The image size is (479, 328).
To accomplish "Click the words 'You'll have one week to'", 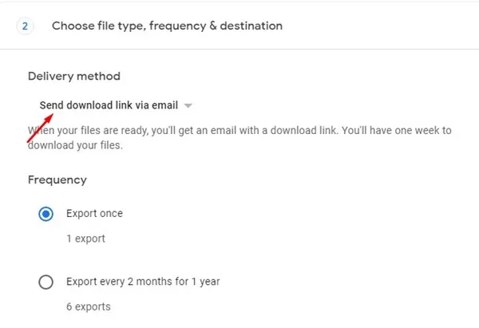I will [397, 130].
